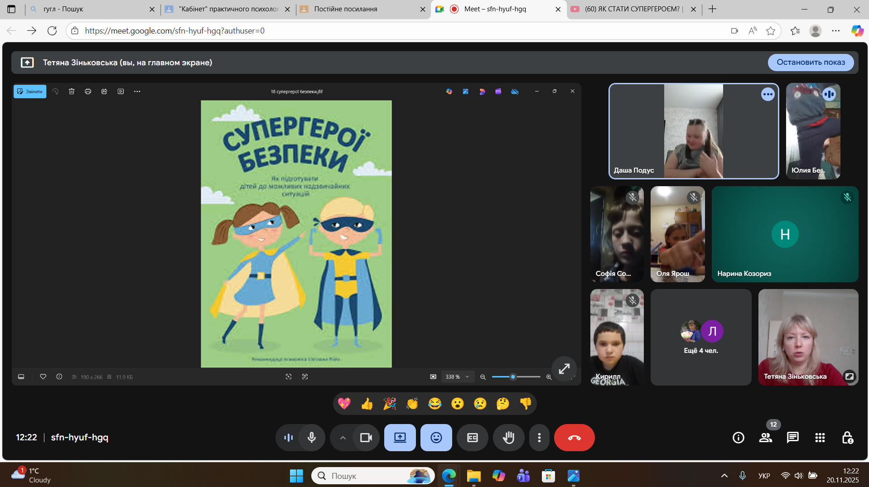Screen dimensions: 869x487
Task: Open the in-call chat panel
Action: pyautogui.click(x=792, y=438)
